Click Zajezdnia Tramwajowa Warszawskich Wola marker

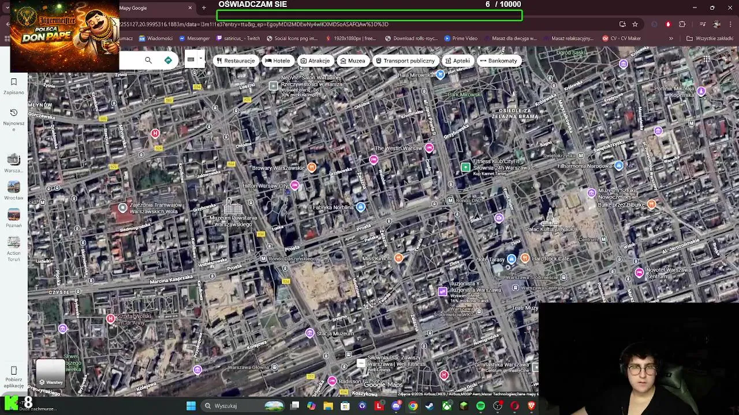pos(122,207)
